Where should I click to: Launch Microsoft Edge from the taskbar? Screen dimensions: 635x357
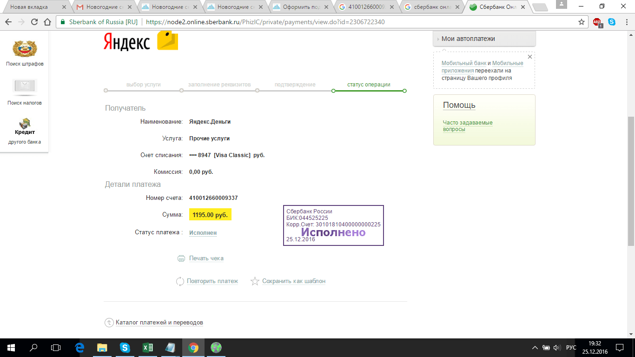tap(79, 347)
